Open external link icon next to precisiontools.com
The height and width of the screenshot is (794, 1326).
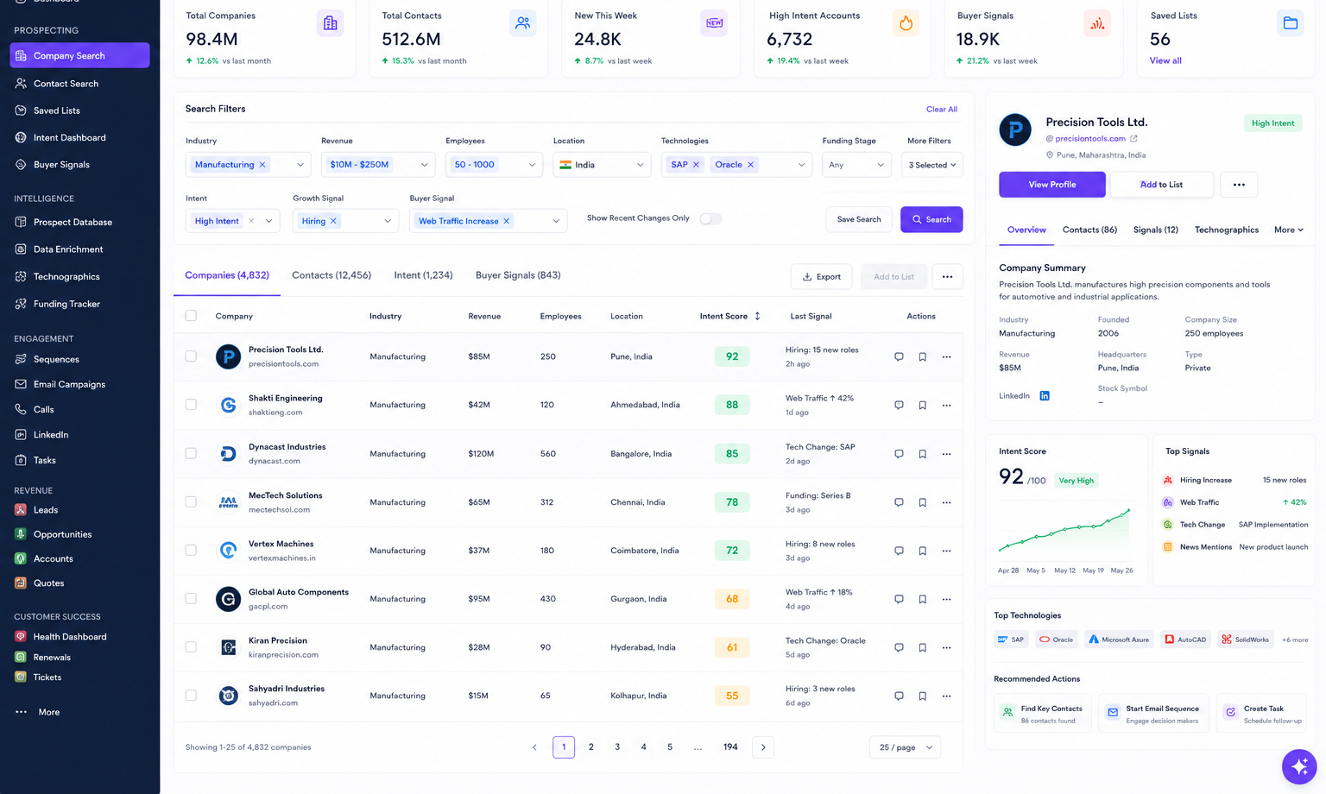click(x=1133, y=138)
